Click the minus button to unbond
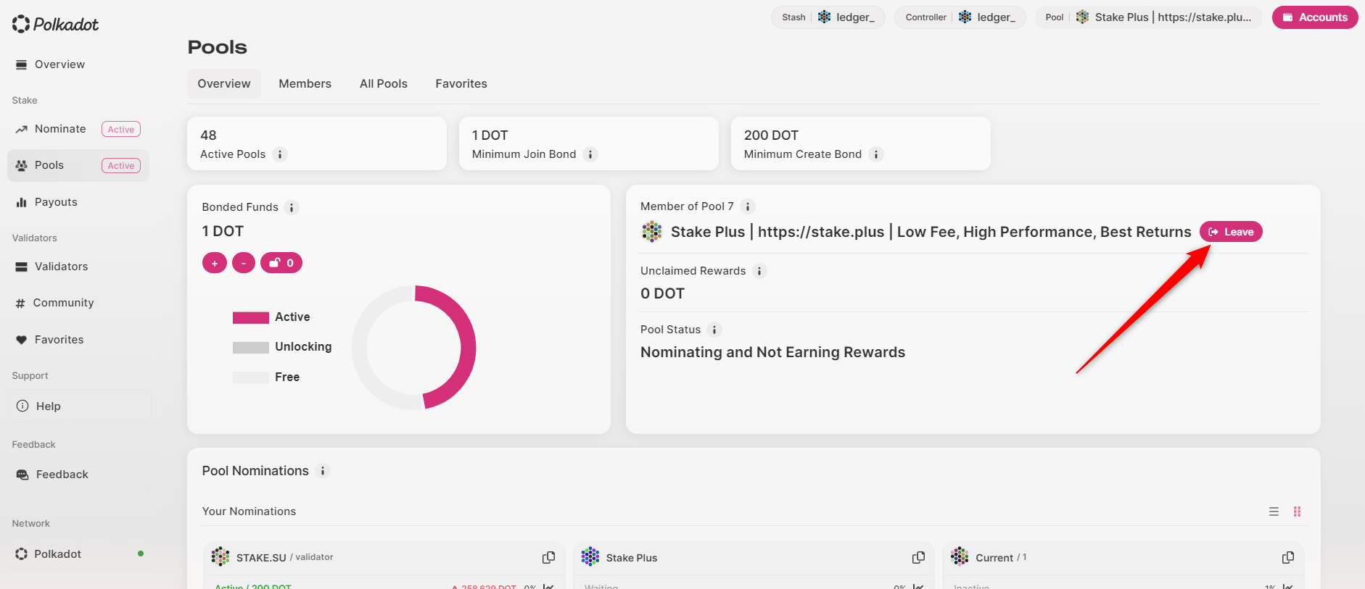The width and height of the screenshot is (1365, 589). (x=244, y=263)
